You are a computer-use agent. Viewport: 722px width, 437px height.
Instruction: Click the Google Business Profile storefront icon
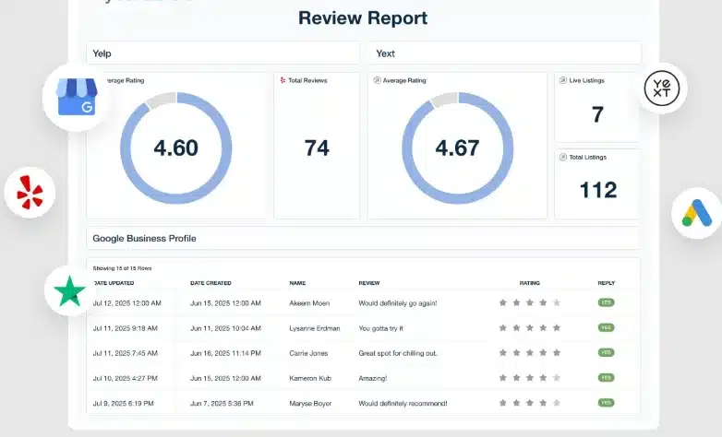[77, 97]
